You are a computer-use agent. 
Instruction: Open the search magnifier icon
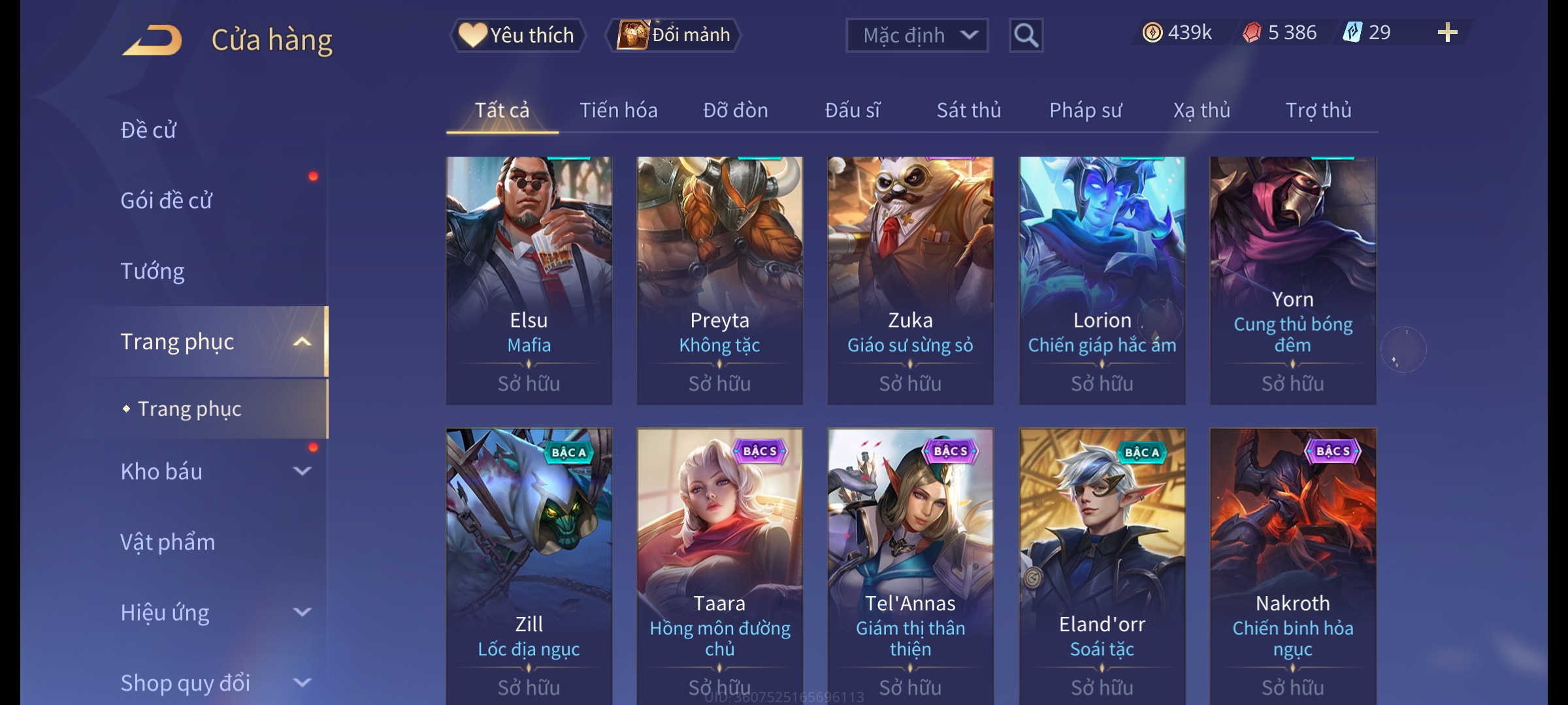coord(1026,35)
